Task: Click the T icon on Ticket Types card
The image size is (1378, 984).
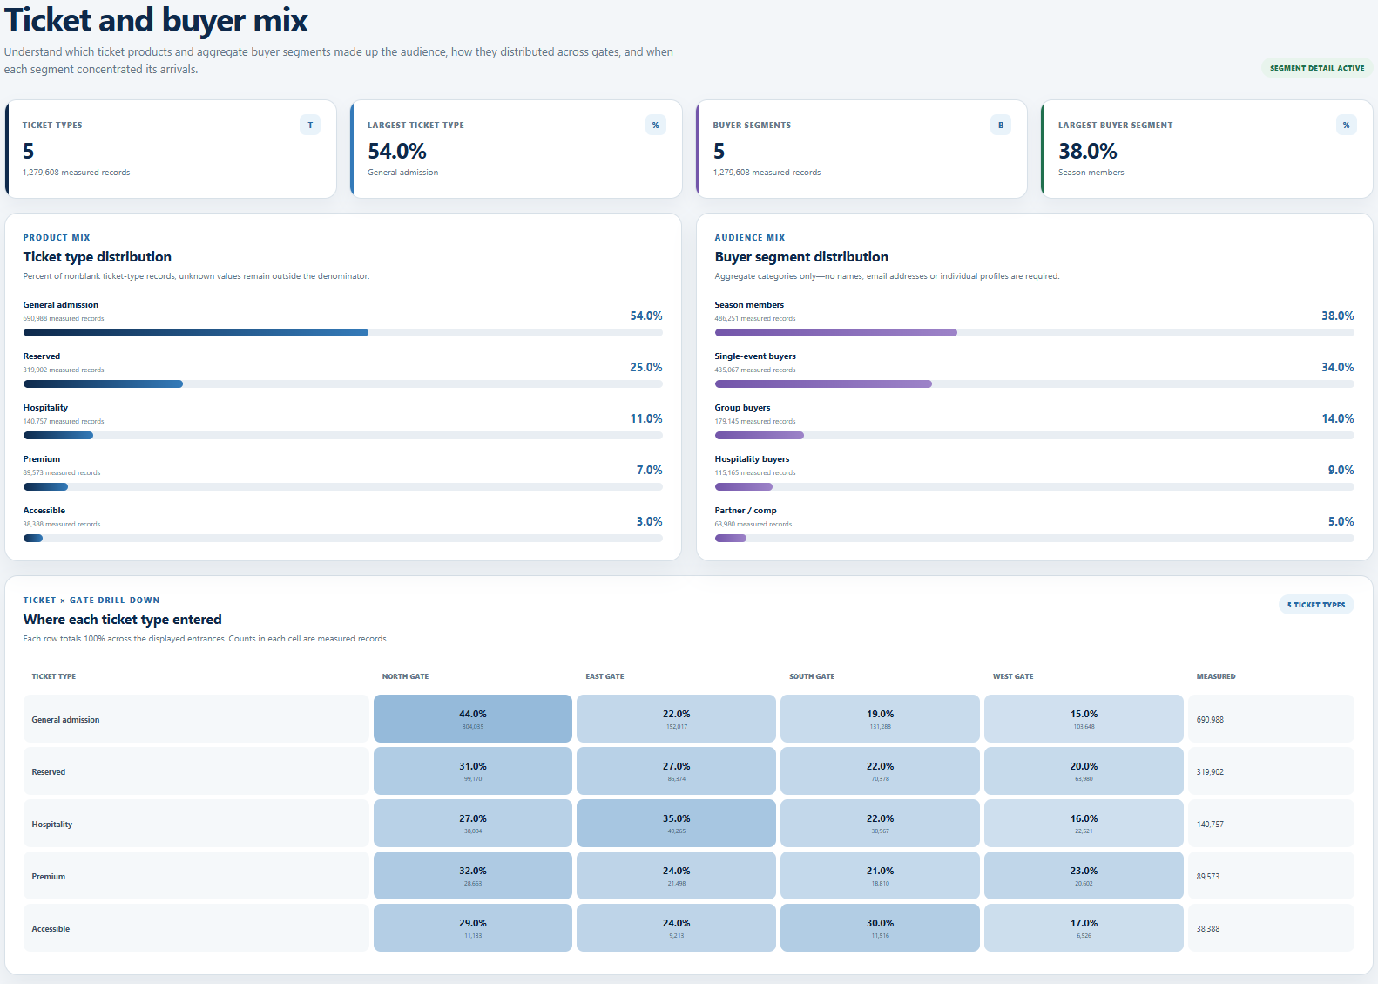Action: click(310, 125)
